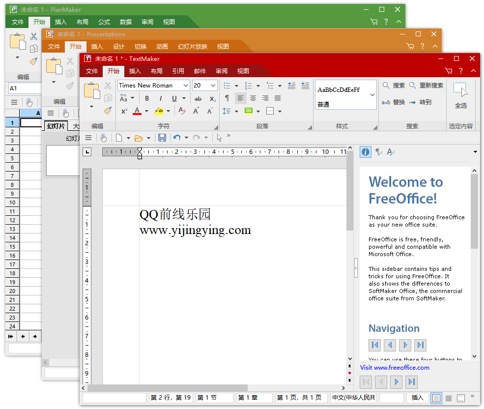Click the increase indent icon

point(291,86)
